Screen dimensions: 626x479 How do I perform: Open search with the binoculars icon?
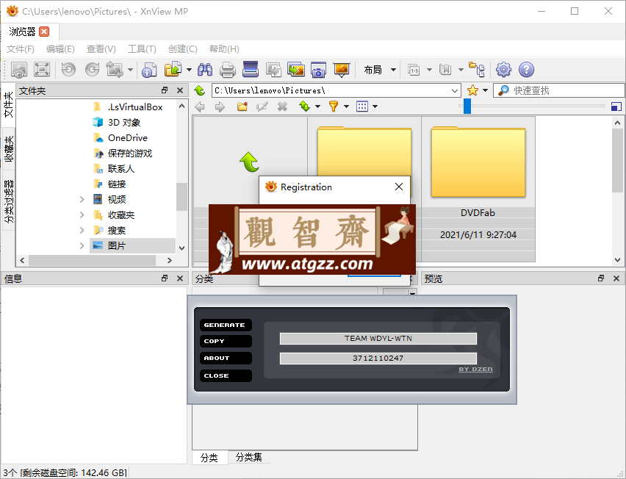pyautogui.click(x=205, y=70)
